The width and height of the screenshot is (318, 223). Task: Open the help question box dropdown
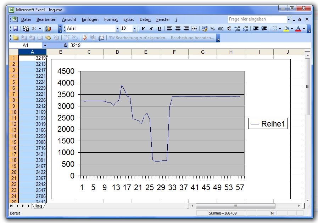coord(288,19)
